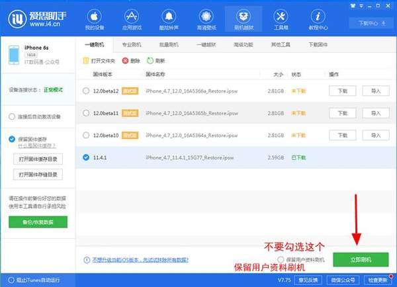The height and width of the screenshot is (287, 397).
Task: Open 下载中心 download center
Action: pyautogui.click(x=371, y=24)
